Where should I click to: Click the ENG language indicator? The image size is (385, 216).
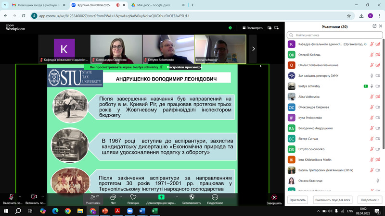coord(350,211)
